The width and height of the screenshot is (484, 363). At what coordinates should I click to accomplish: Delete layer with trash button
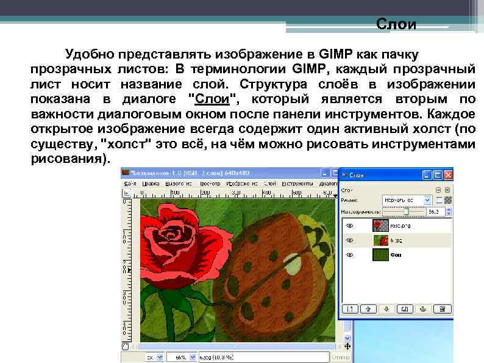(x=443, y=309)
